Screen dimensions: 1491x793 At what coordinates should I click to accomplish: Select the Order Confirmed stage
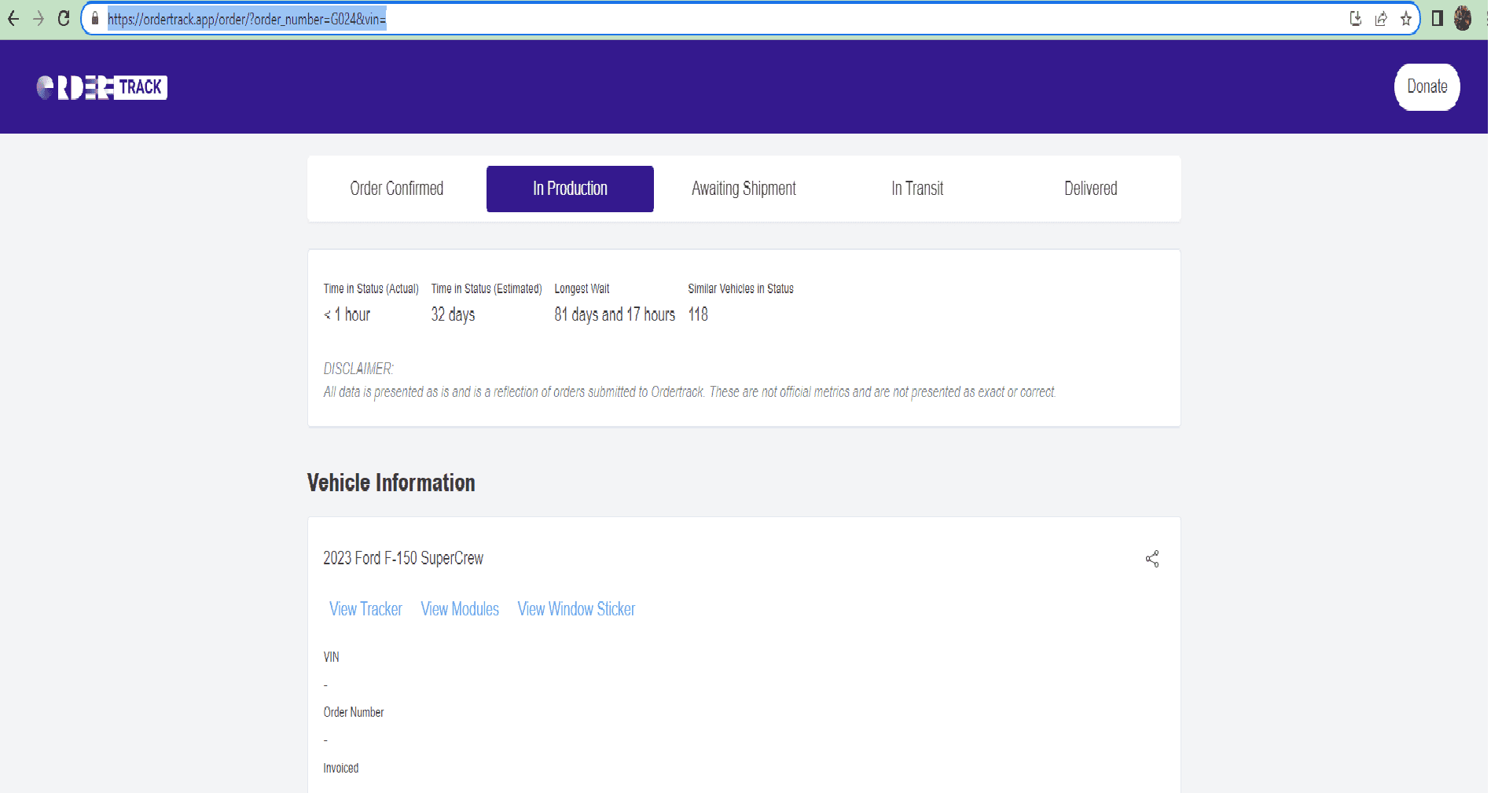tap(397, 189)
